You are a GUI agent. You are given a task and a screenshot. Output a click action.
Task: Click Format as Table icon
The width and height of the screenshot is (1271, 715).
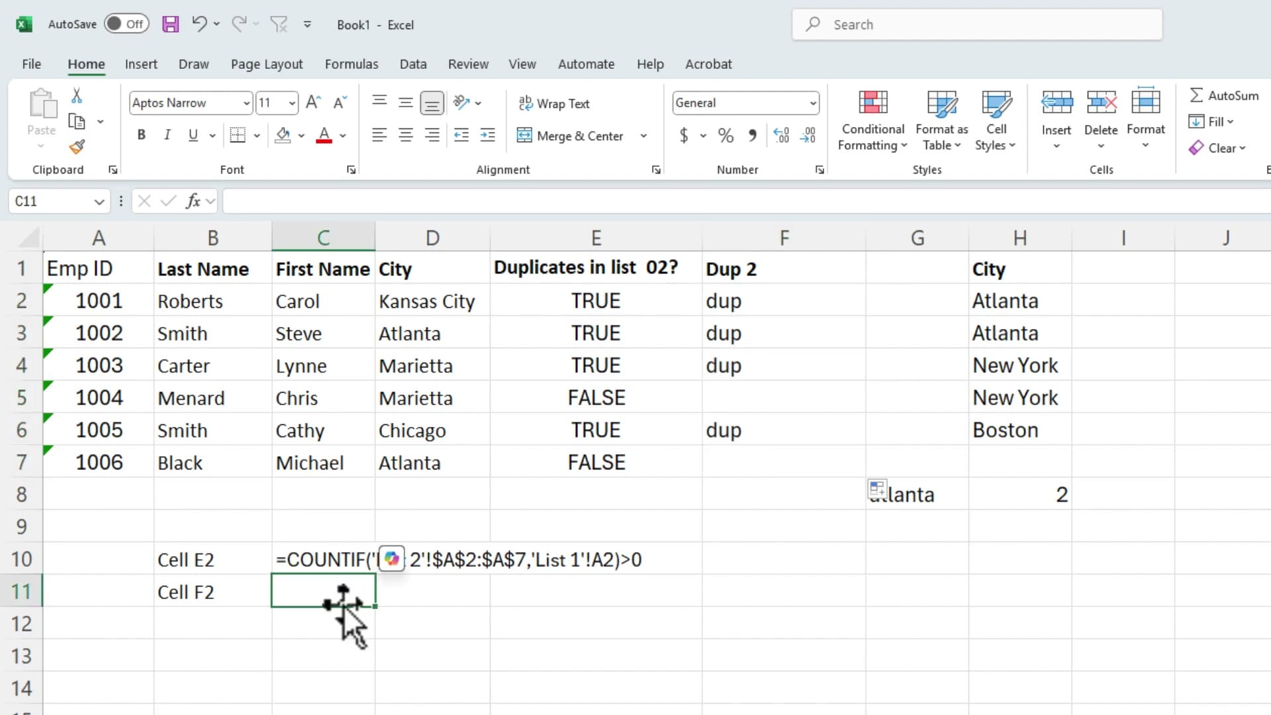pos(941,119)
